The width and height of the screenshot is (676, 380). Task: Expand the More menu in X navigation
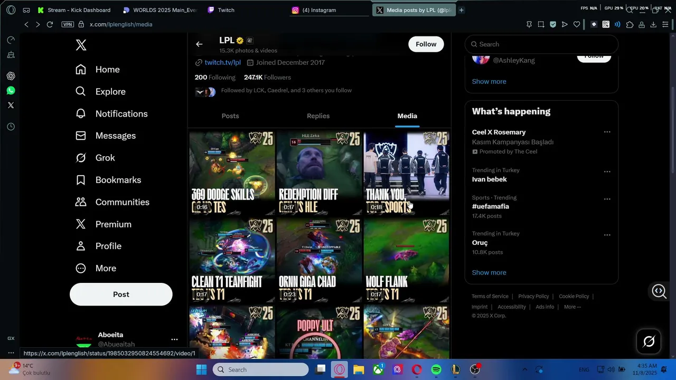(96, 268)
